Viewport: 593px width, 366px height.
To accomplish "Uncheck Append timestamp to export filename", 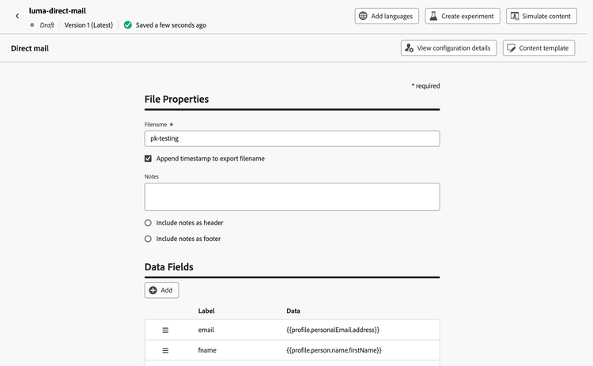I will point(148,159).
